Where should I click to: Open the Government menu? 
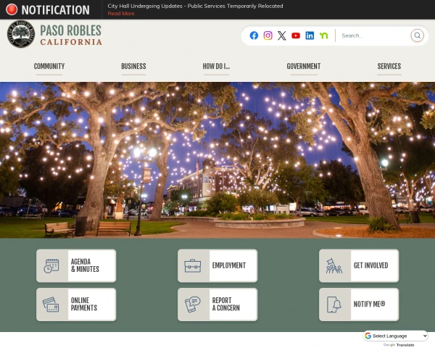303,66
